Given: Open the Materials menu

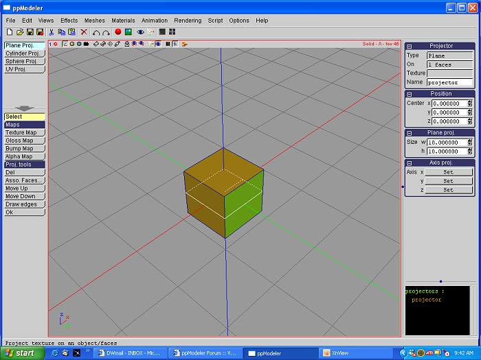Looking at the screenshot, I should coord(123,21).
